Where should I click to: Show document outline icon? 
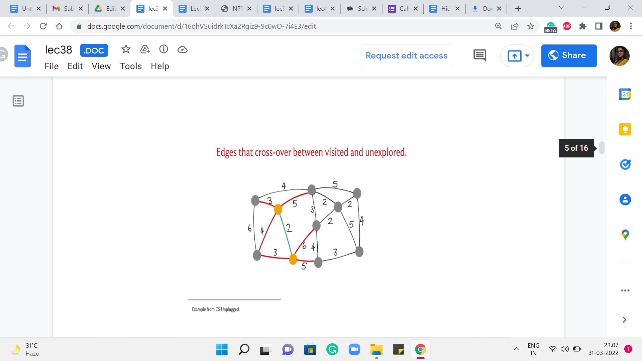[x=18, y=101]
